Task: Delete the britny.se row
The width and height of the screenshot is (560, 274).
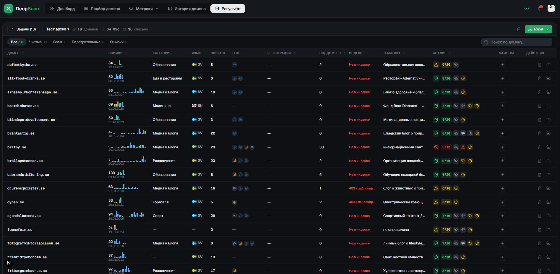Action: 540,147
